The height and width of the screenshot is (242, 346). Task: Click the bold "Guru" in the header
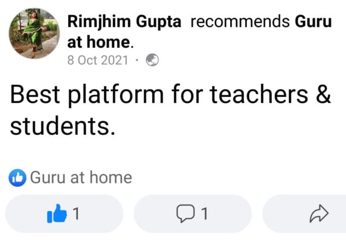coord(313,22)
